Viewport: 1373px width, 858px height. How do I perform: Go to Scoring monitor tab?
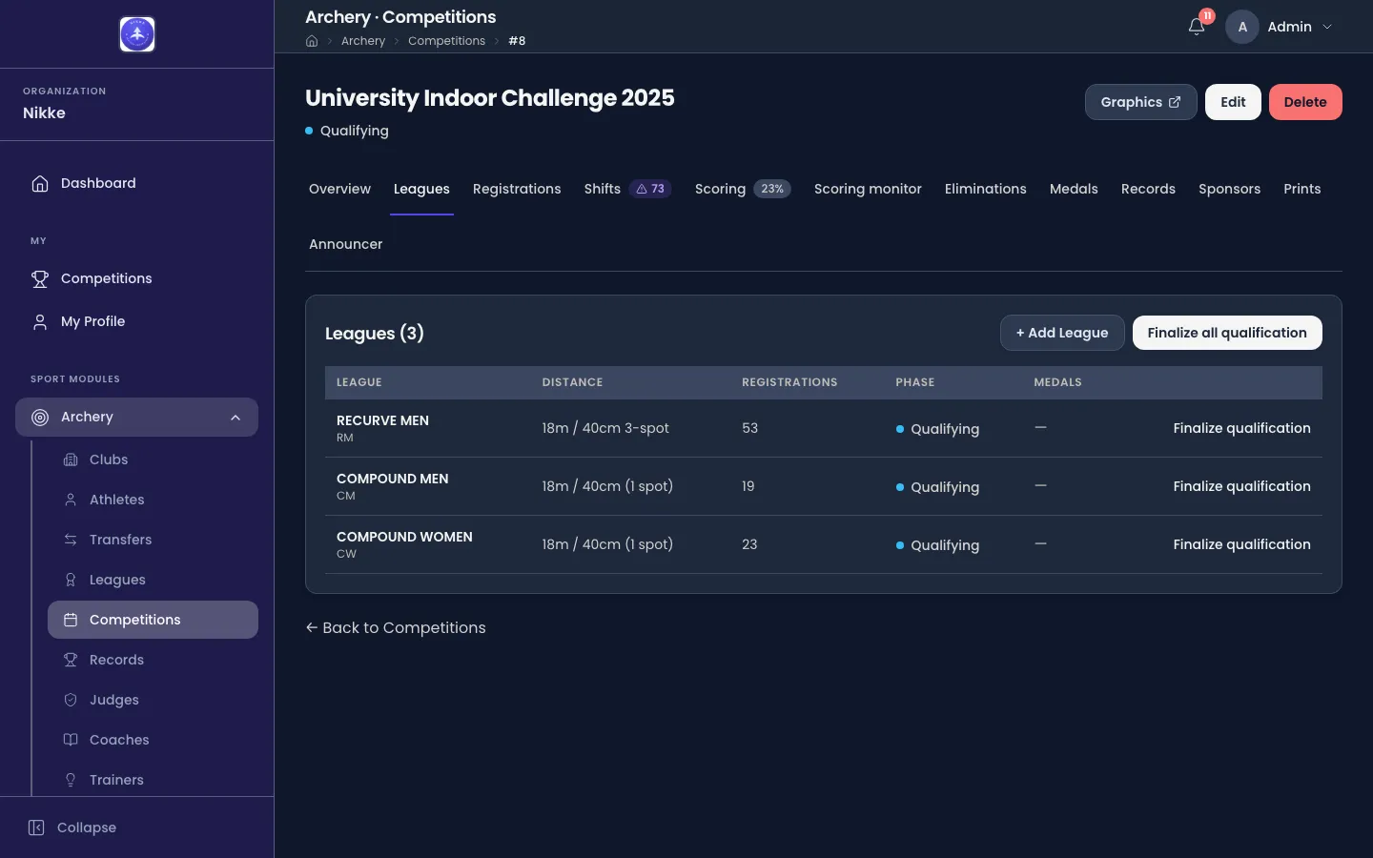tap(868, 189)
